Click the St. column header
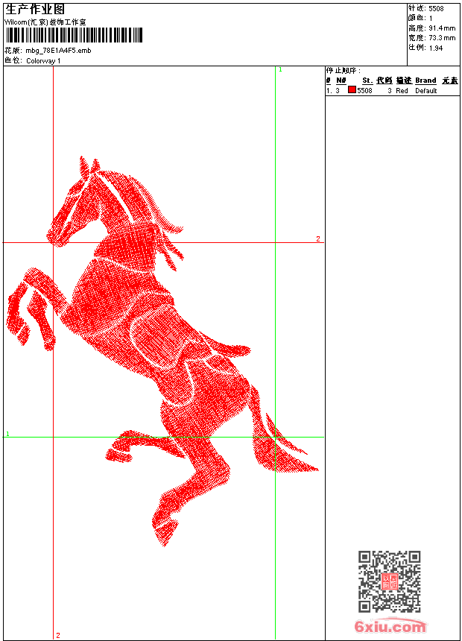Viewport: 462px width, 641px height. (367, 80)
